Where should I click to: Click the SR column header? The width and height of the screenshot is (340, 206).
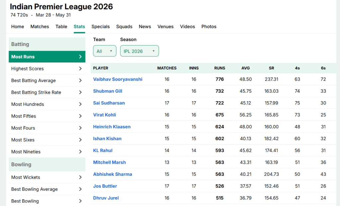pos(272,68)
